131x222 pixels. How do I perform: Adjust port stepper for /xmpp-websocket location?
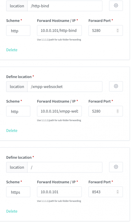(x=118, y=111)
